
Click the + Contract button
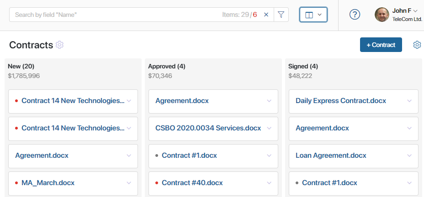pyautogui.click(x=381, y=45)
